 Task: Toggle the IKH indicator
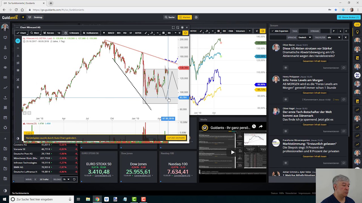point(118,33)
